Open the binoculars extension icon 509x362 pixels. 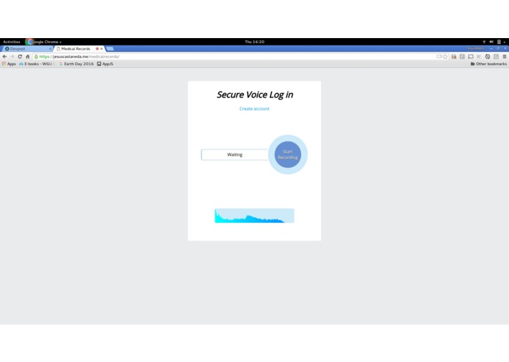[454, 56]
